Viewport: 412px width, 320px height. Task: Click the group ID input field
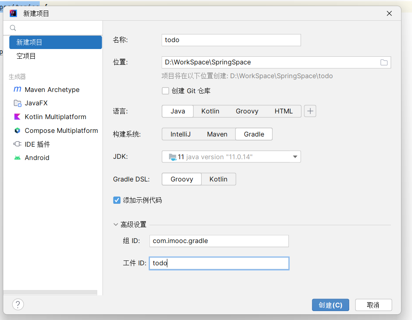click(219, 241)
